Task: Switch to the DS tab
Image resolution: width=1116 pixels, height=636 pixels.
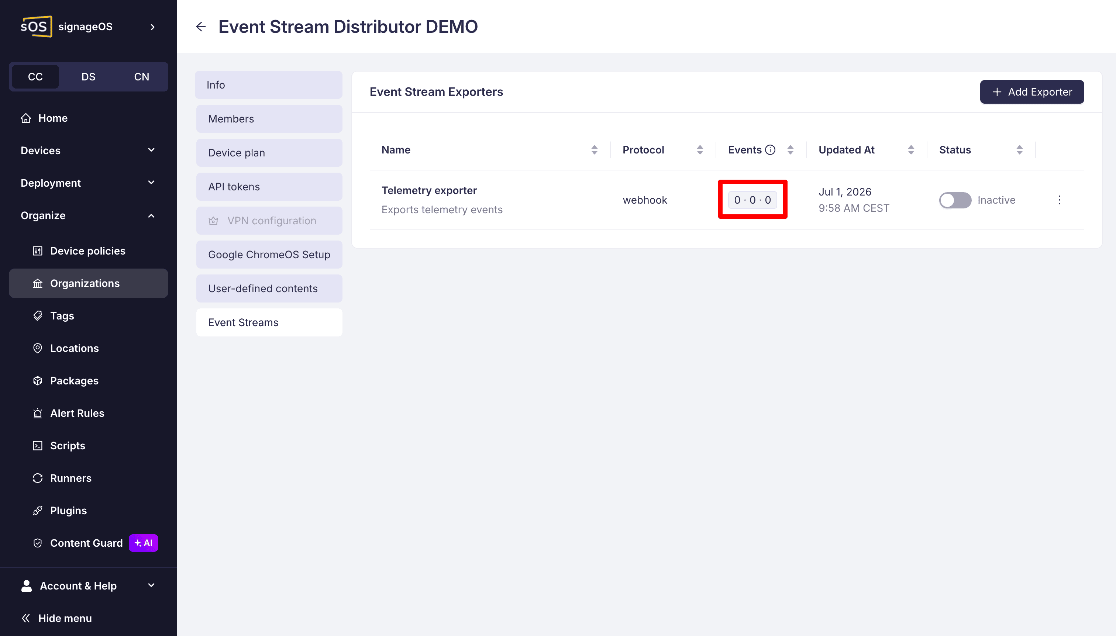Action: (88, 76)
